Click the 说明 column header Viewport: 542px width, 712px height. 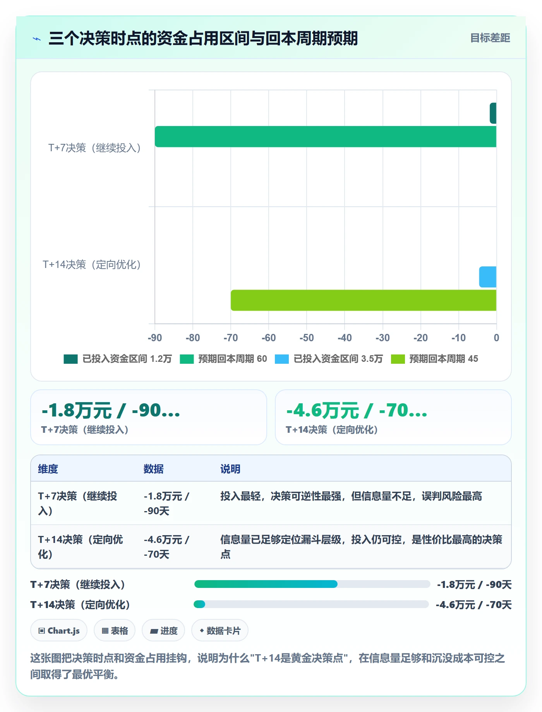[x=230, y=469]
